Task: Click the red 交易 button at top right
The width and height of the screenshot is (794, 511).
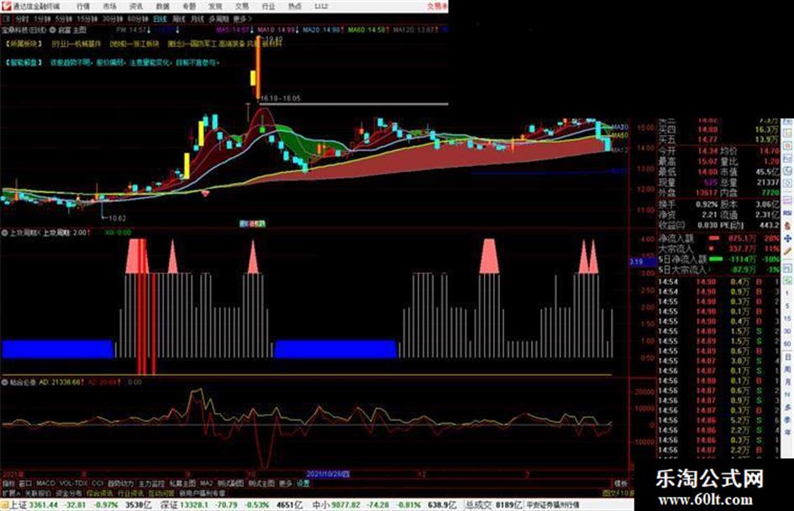Action: coord(437,6)
